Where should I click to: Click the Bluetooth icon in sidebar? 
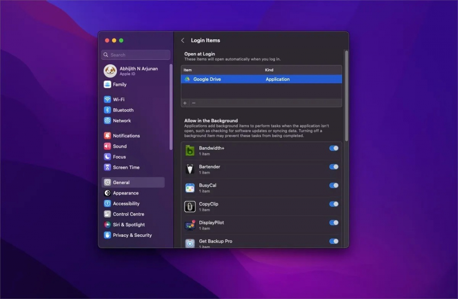tap(107, 110)
